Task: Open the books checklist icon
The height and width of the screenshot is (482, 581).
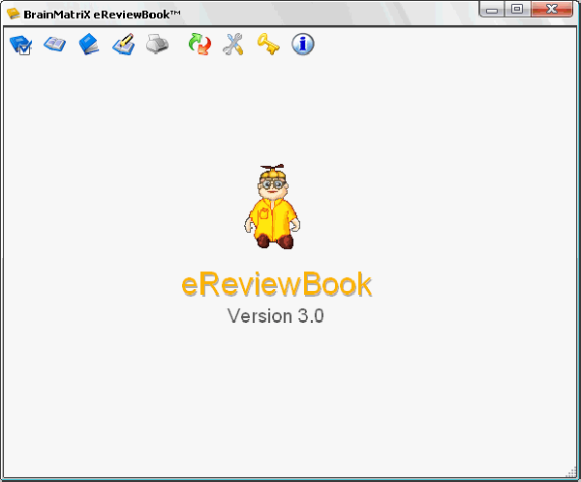Action: (x=20, y=45)
